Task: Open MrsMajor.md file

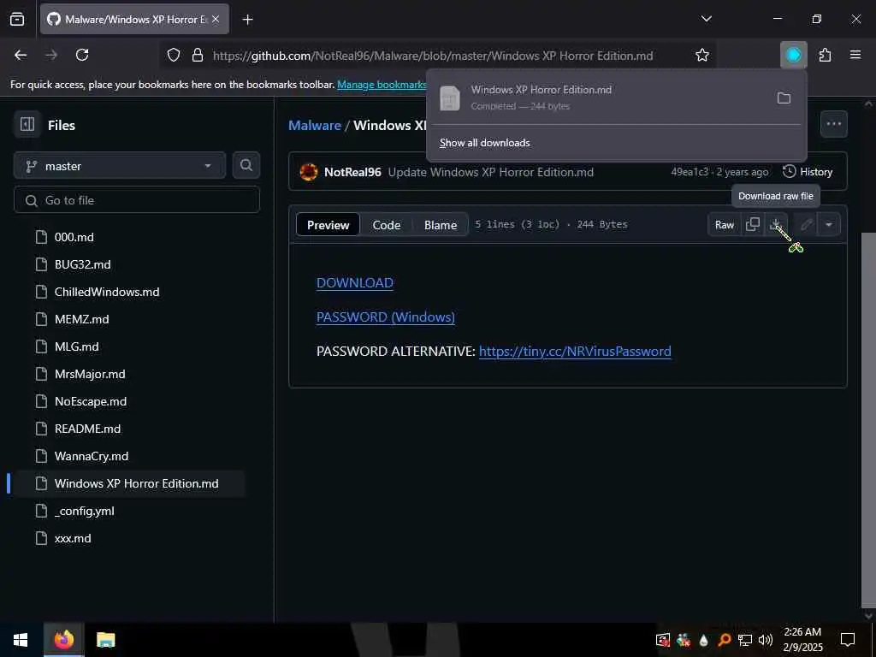Action: (x=89, y=374)
